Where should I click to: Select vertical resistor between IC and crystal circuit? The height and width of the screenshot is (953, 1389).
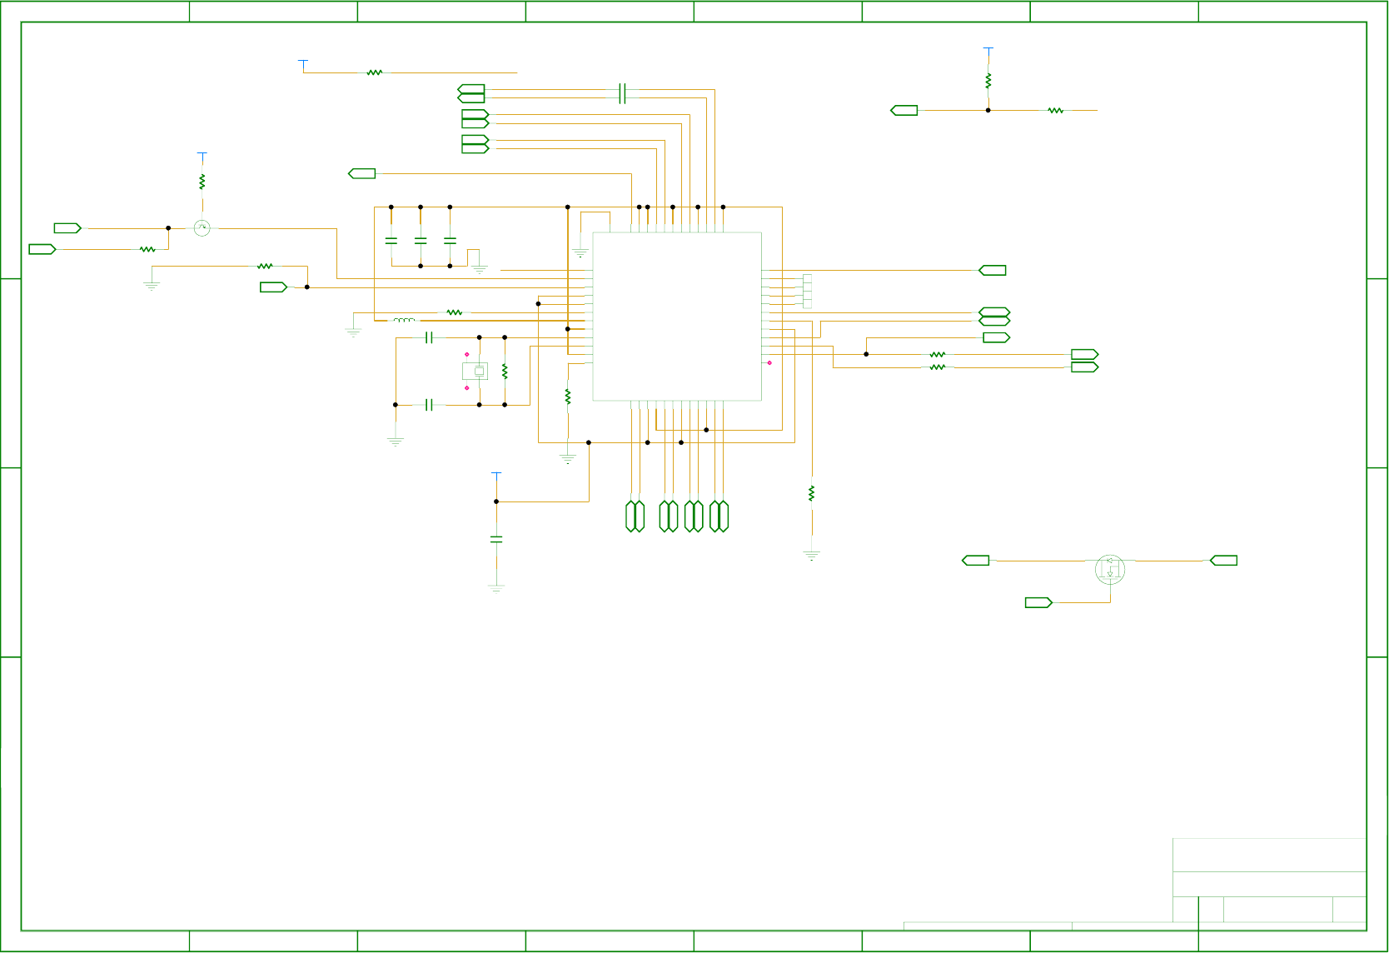click(x=568, y=397)
